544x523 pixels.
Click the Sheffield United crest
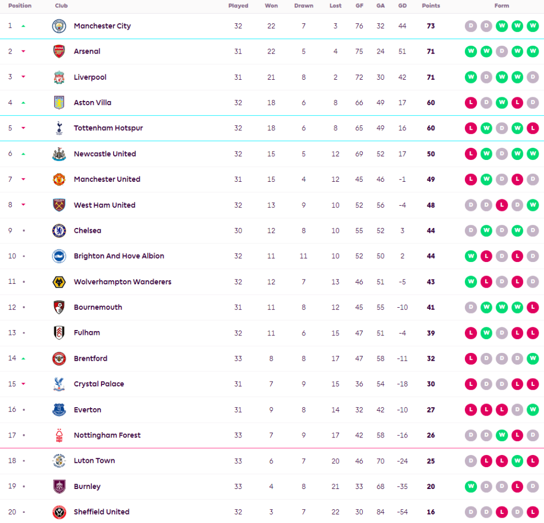coord(59,512)
